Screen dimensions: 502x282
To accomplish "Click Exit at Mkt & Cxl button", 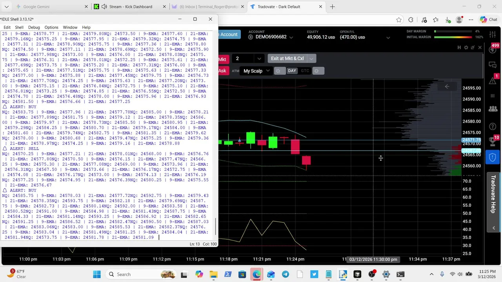I will click(287, 59).
